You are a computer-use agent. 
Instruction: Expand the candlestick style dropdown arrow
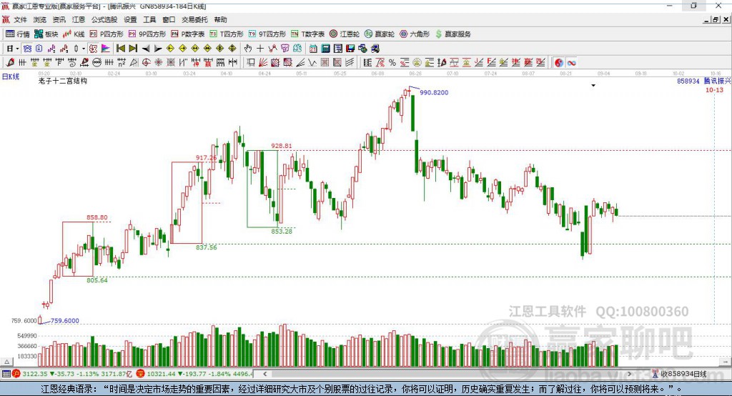84,49
